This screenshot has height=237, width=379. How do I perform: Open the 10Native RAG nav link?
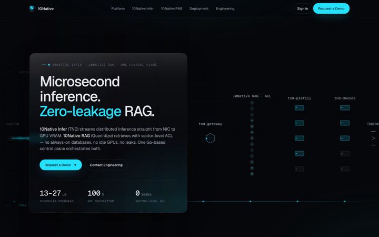click(x=172, y=8)
